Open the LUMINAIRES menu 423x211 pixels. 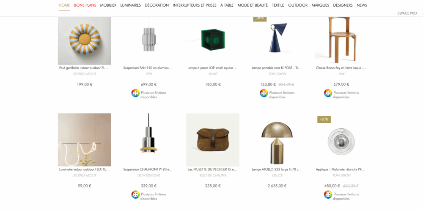(131, 5)
